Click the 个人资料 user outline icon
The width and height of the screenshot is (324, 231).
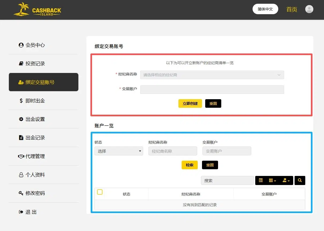coord(21,175)
